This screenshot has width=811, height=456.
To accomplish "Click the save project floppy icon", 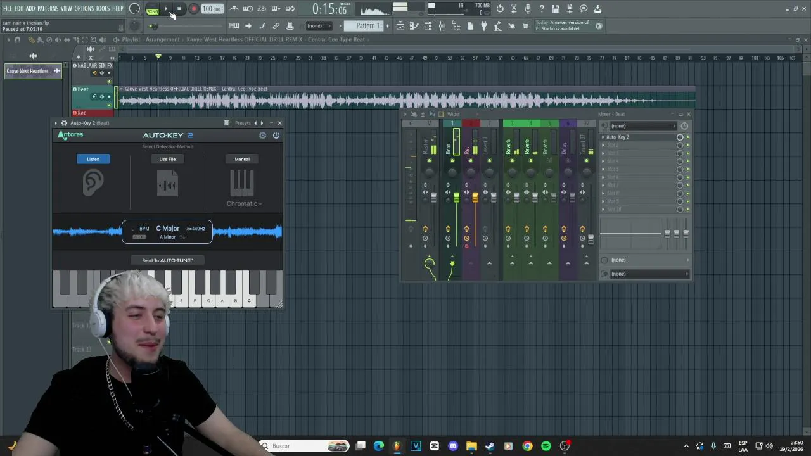I will pos(556,9).
